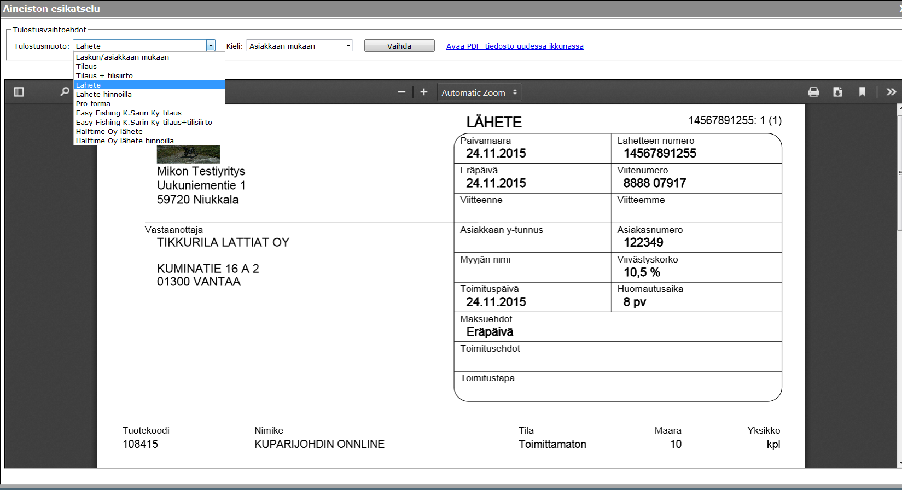Zoom out the PDF preview
902x490 pixels.
(x=401, y=92)
